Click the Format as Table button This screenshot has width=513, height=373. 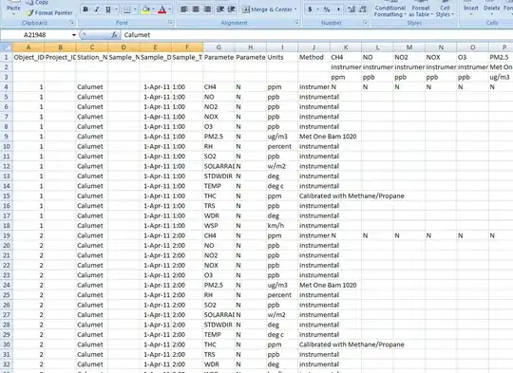click(421, 10)
